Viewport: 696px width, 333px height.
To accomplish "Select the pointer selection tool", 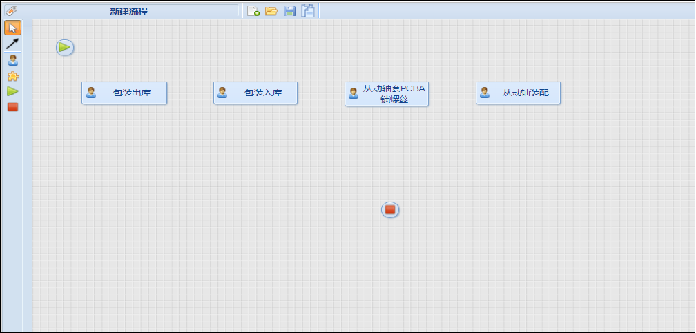I will [x=12, y=28].
